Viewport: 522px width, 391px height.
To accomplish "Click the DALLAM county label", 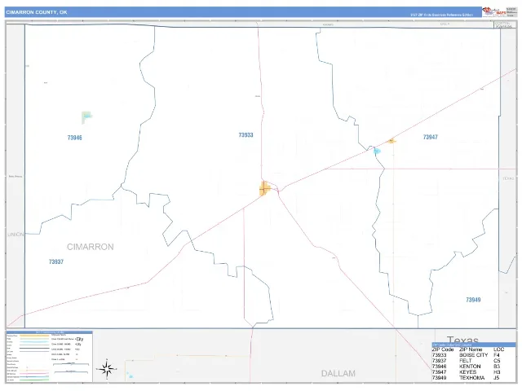I will 338,373.
